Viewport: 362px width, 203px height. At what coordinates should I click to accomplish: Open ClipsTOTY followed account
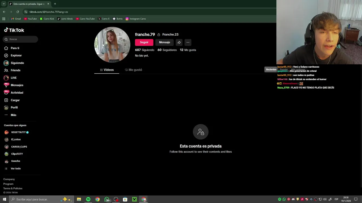(x=14, y=154)
